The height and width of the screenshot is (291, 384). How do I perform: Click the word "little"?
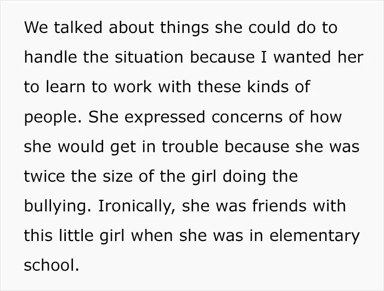coord(76,236)
